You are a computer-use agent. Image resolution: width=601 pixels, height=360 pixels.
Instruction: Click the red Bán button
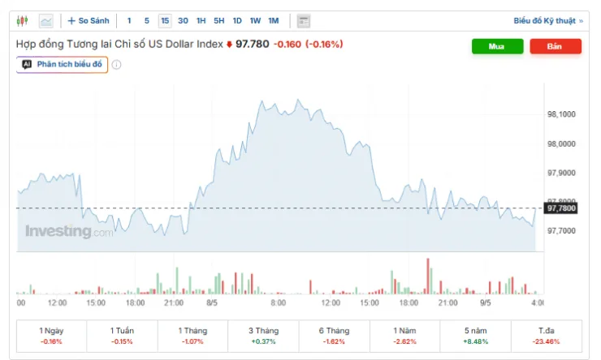[556, 46]
